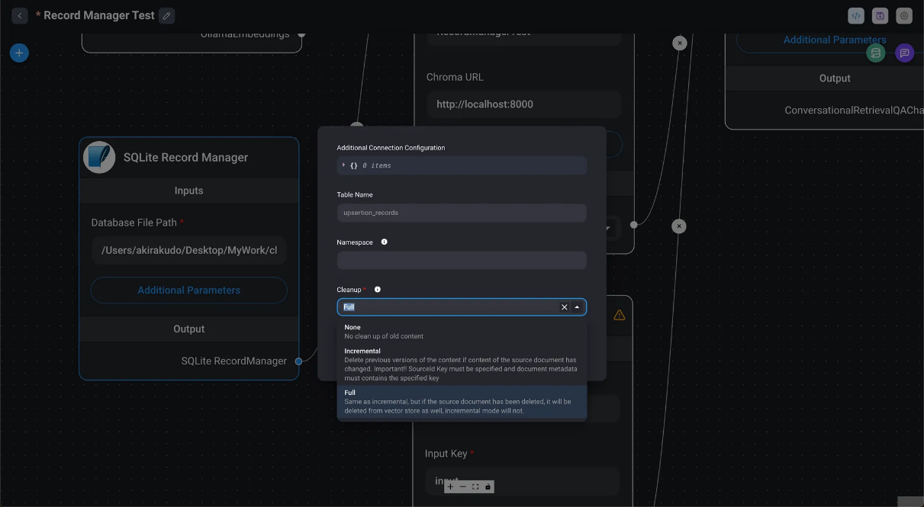This screenshot has height=507, width=924.
Task: Toggle the canvas lock icon
Action: 488,486
